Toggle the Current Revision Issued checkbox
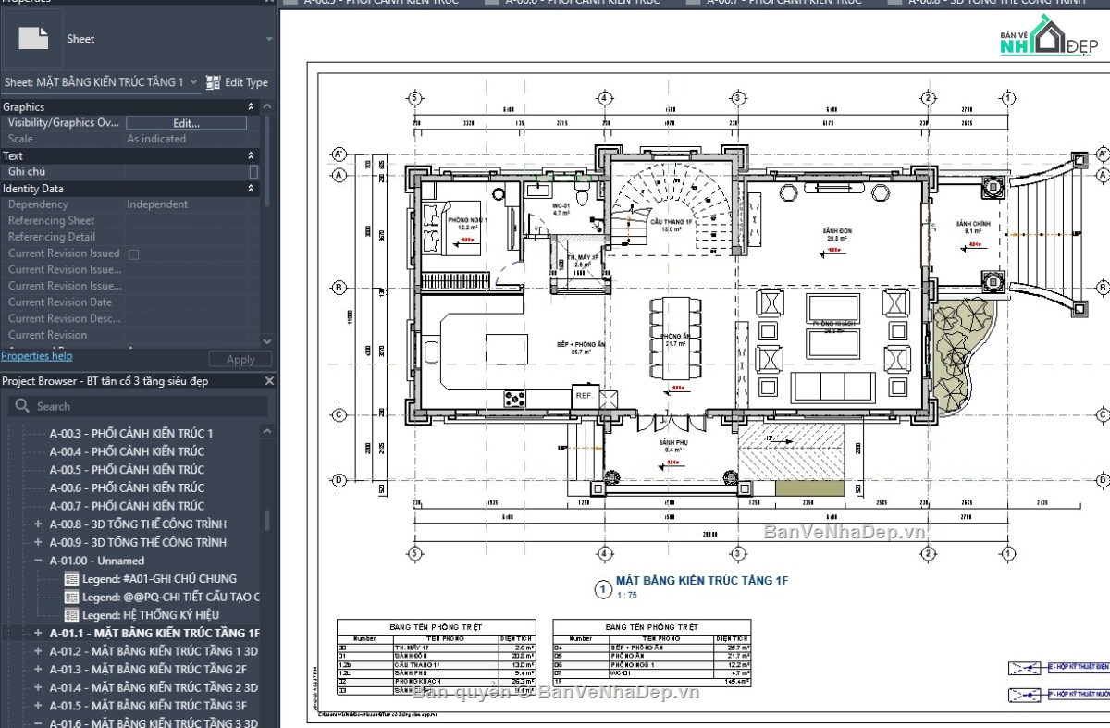The width and height of the screenshot is (1110, 728). [x=133, y=253]
